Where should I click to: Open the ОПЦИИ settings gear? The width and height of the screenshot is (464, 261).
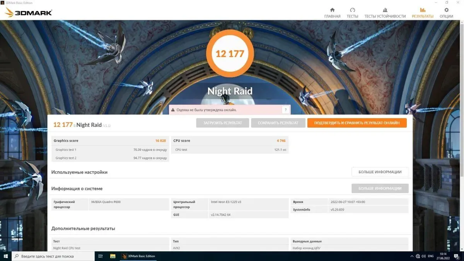click(x=446, y=13)
